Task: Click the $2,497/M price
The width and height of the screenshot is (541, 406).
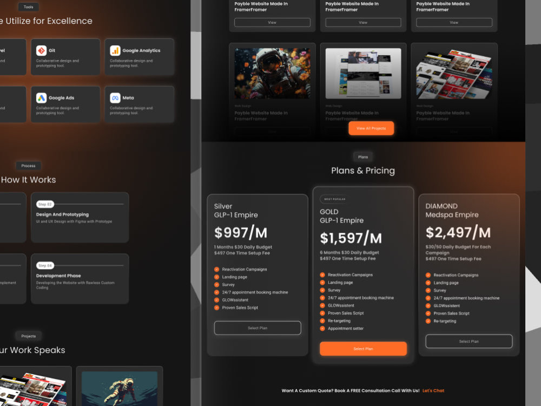Action: tap(458, 232)
